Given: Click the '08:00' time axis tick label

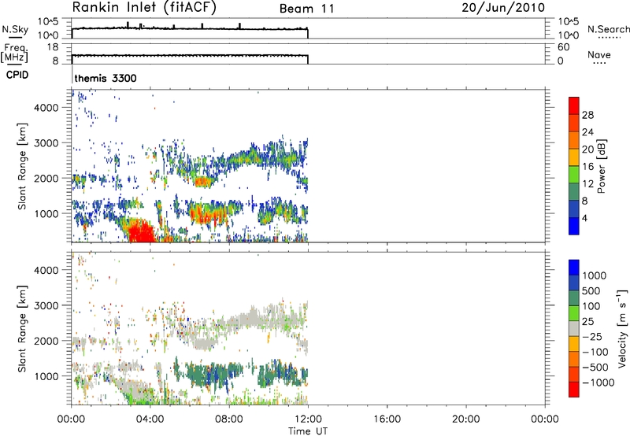Looking at the screenshot, I should tap(229, 419).
